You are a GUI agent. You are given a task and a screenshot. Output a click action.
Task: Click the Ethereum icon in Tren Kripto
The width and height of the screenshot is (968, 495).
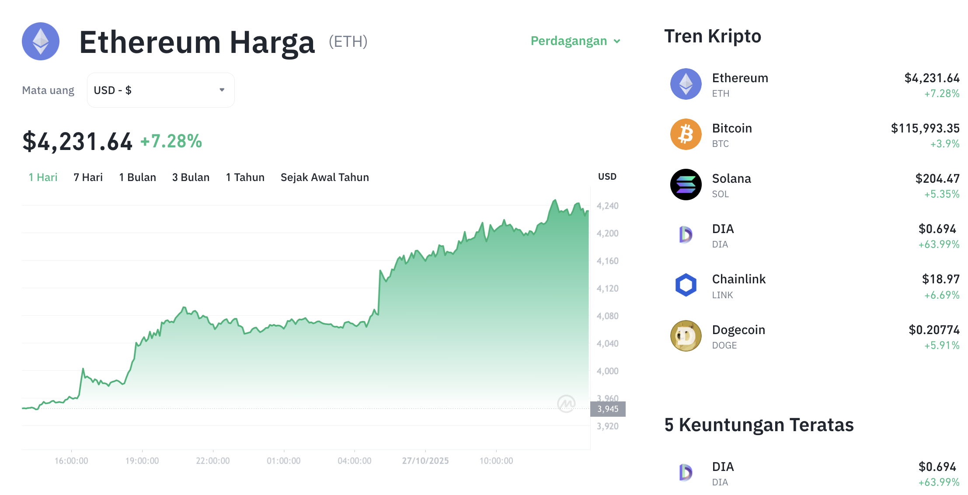686,84
